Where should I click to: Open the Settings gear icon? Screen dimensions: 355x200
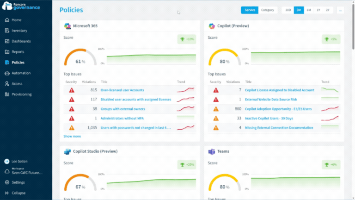[7, 182]
